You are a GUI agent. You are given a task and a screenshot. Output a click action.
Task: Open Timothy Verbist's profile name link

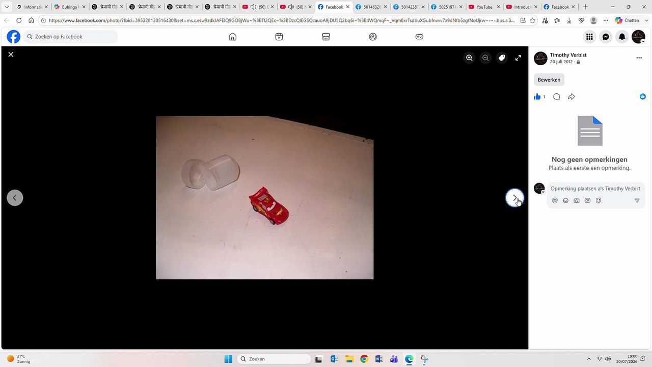[x=568, y=55]
